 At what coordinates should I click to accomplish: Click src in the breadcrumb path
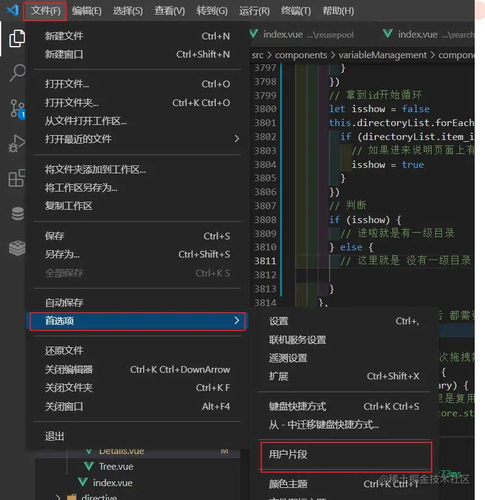click(258, 55)
